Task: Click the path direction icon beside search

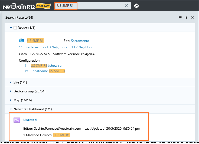Action: click(x=136, y=6)
